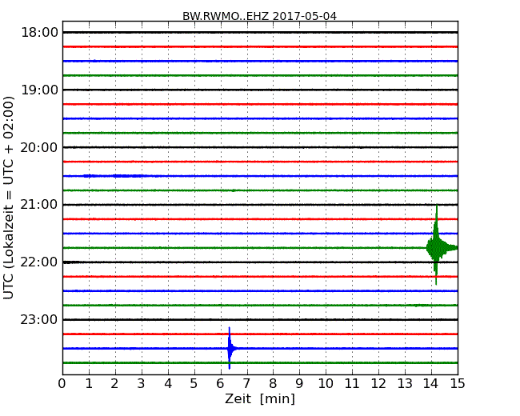Click the large green seismic event near minute 14
This screenshot has width=520, height=416.
click(x=437, y=247)
